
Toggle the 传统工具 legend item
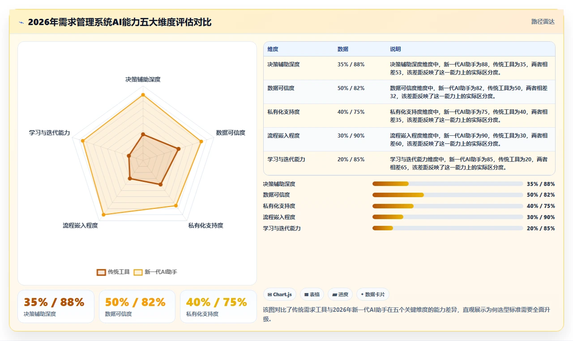(x=113, y=272)
